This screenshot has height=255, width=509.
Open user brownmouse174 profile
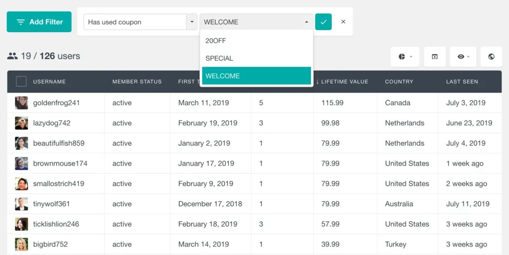(x=60, y=164)
